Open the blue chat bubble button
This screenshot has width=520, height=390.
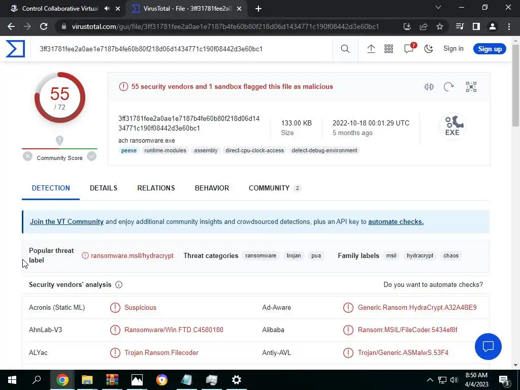[x=488, y=346]
